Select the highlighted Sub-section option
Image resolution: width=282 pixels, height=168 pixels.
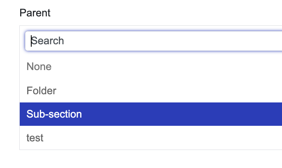[x=54, y=114]
